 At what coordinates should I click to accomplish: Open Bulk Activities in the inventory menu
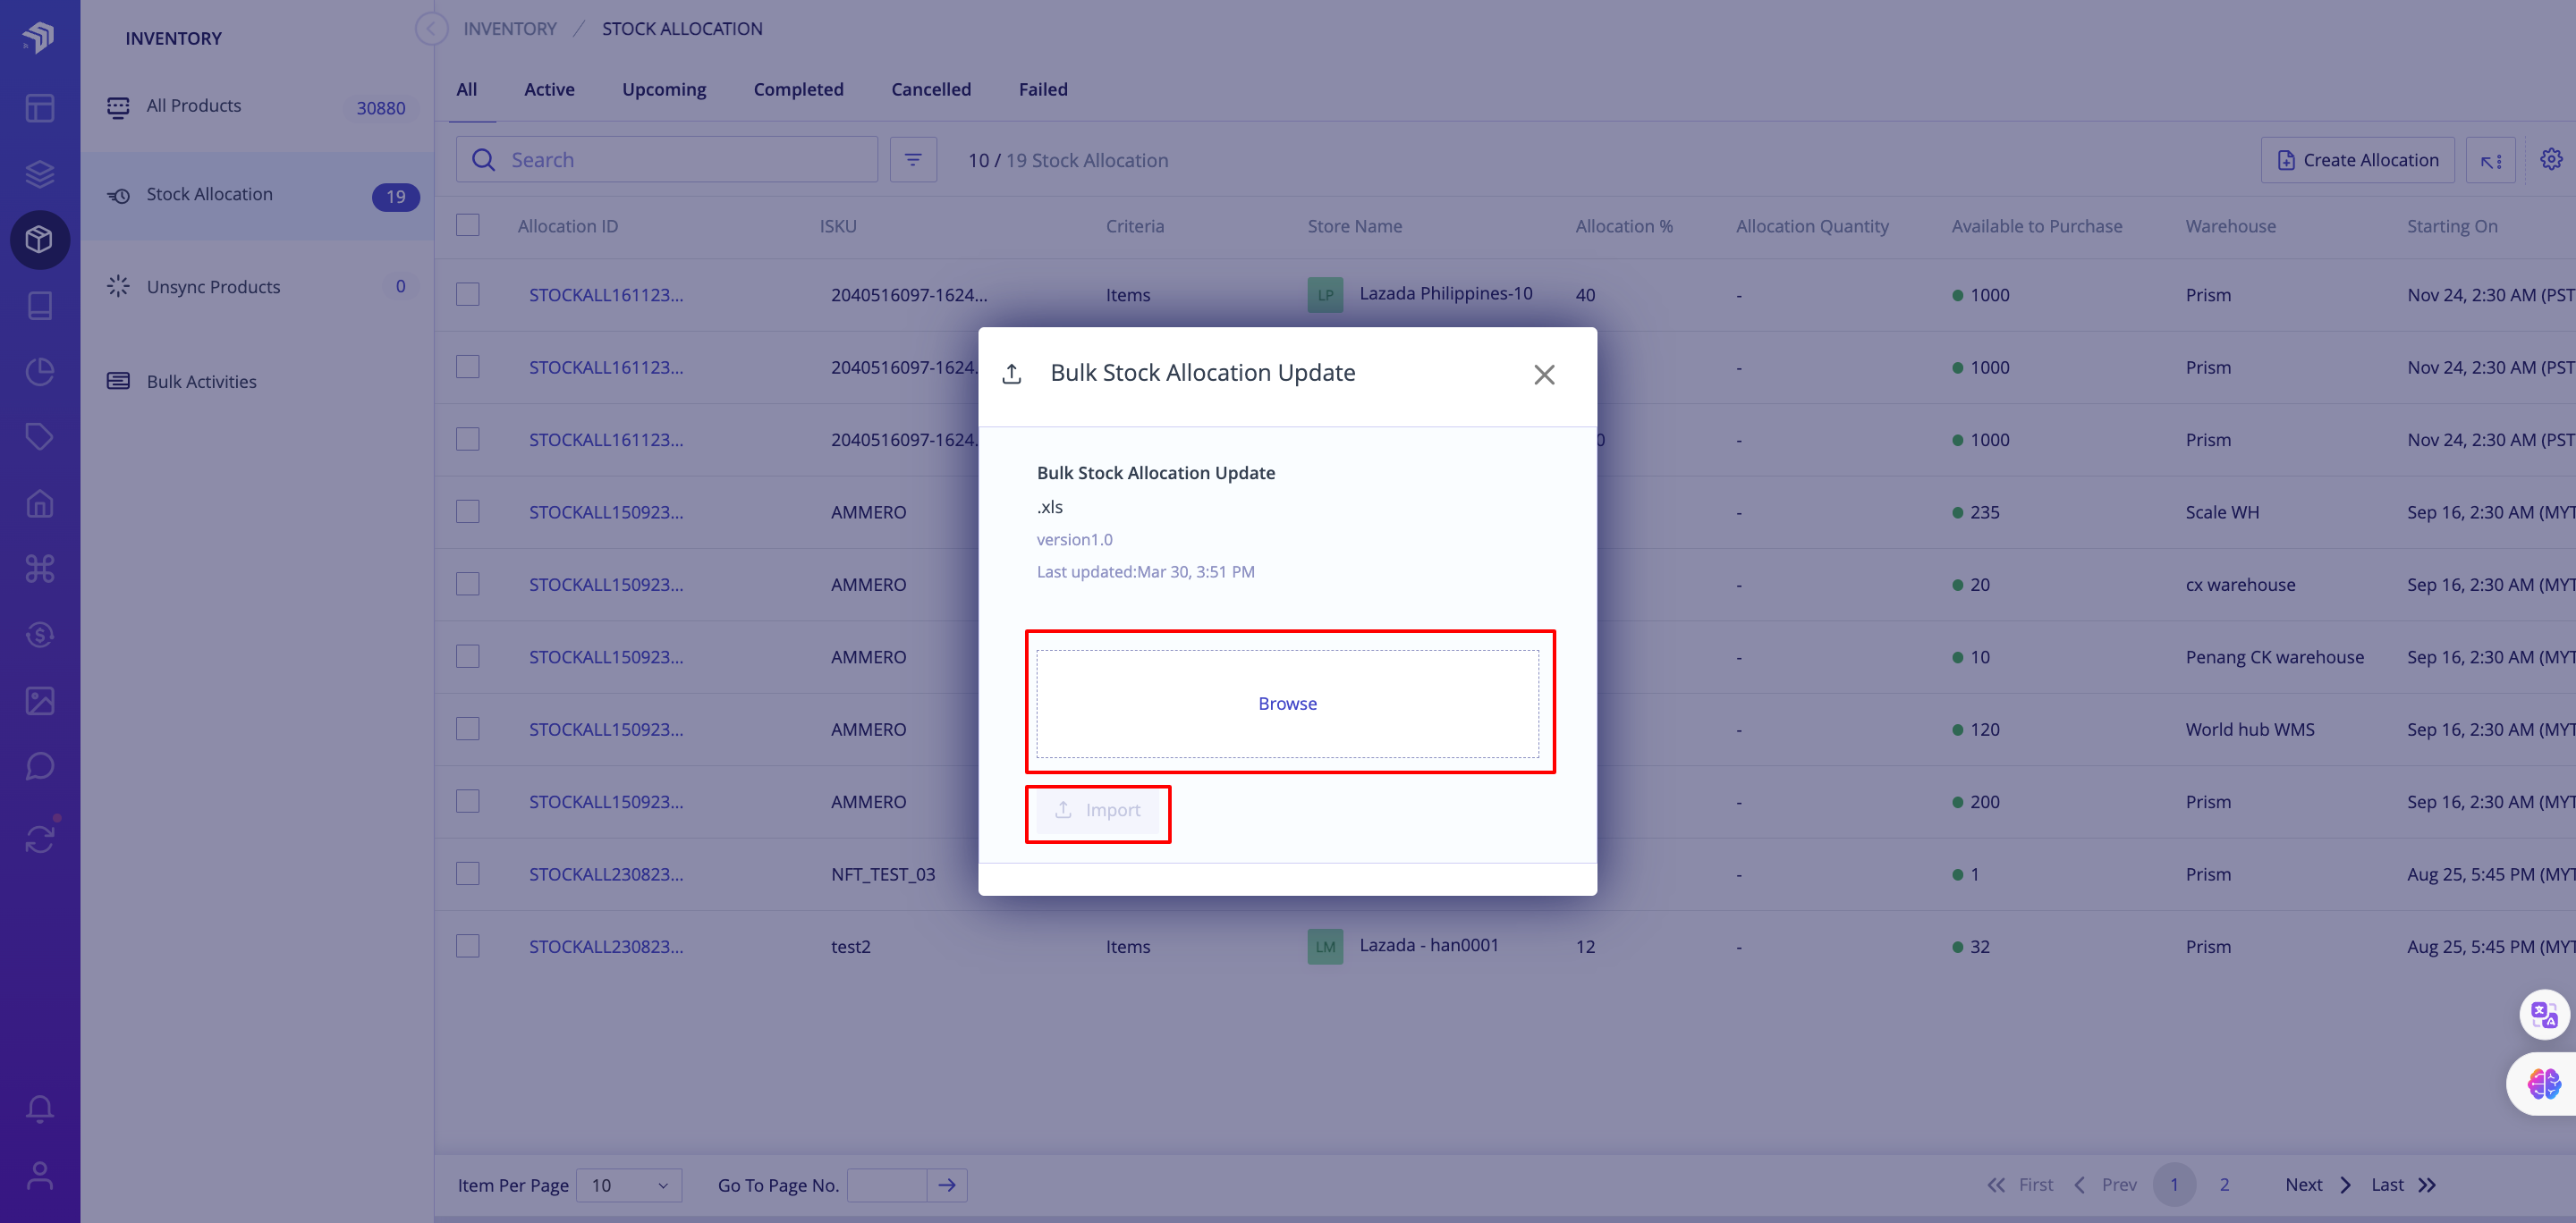point(257,382)
